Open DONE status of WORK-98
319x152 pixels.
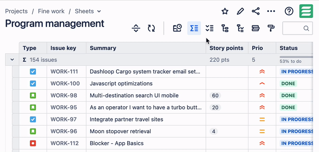(288, 95)
